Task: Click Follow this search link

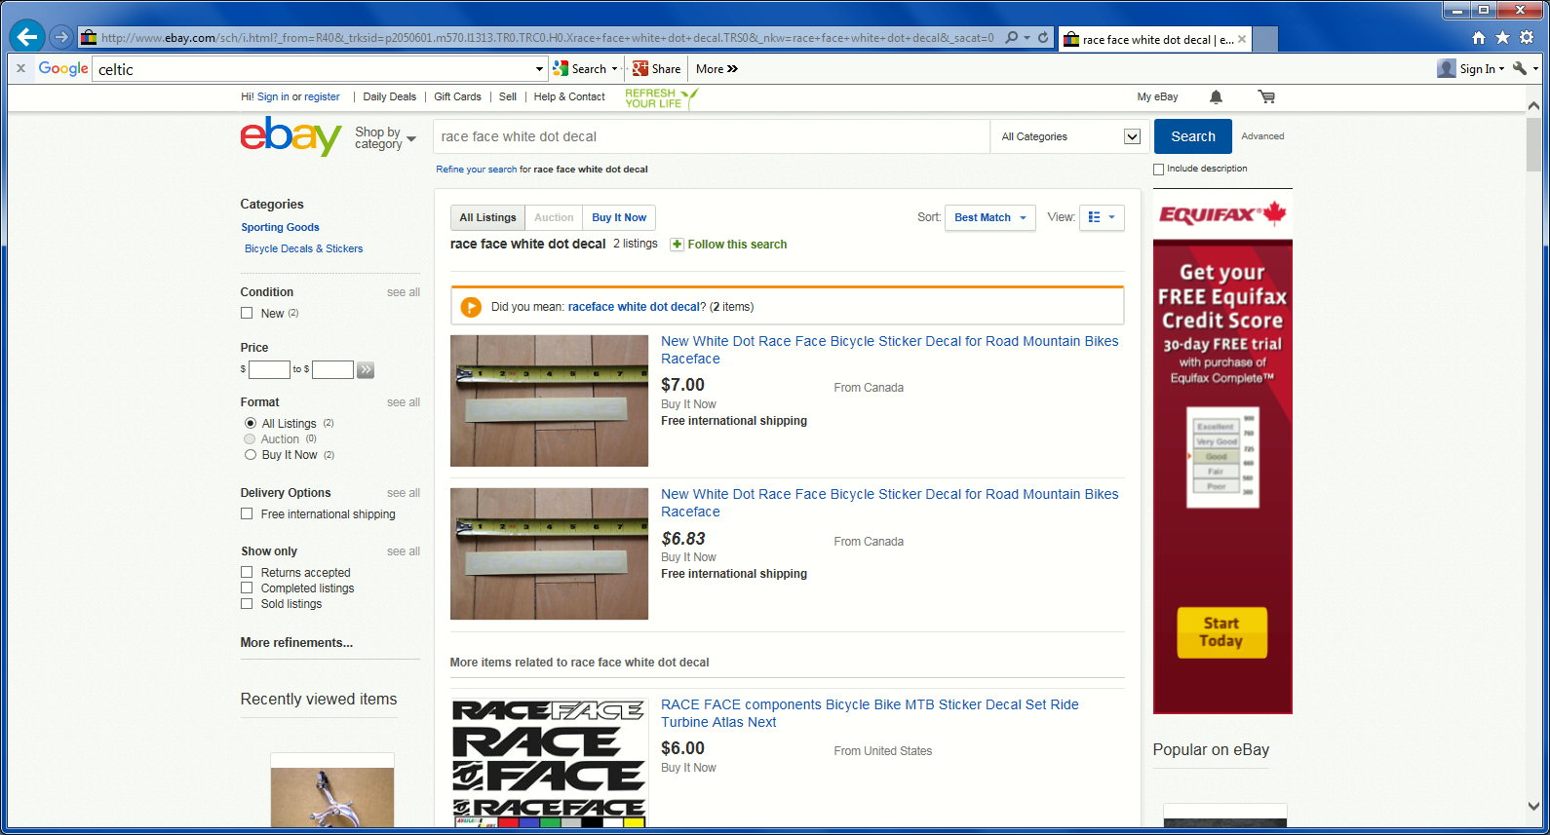Action: pos(737,245)
